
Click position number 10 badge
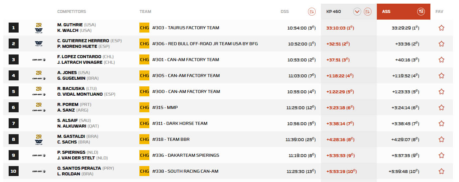(x=13, y=171)
